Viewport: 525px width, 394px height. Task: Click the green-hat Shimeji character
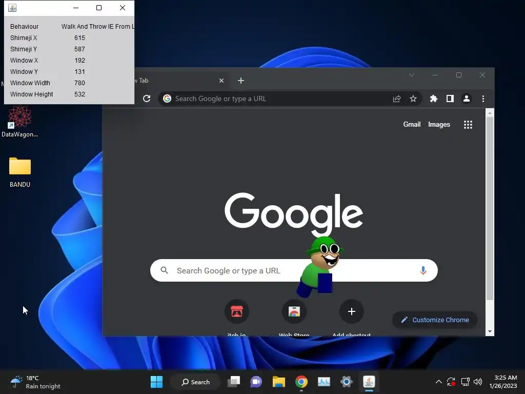(320, 267)
